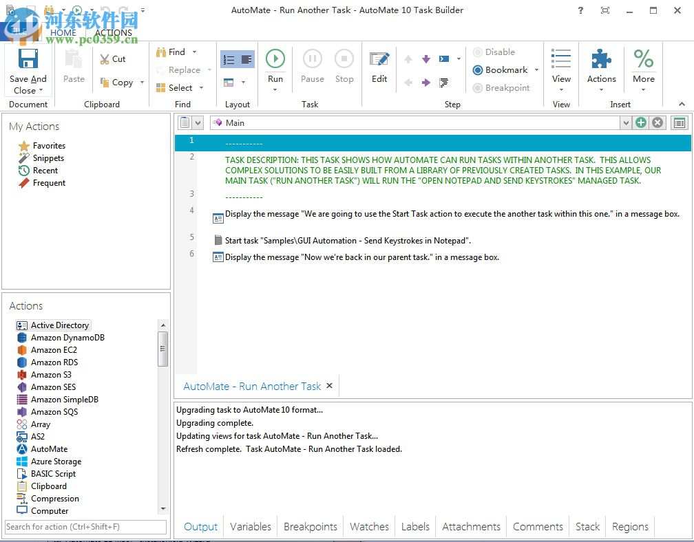Click the Cut scissors icon
This screenshot has height=542, width=694.
105,59
